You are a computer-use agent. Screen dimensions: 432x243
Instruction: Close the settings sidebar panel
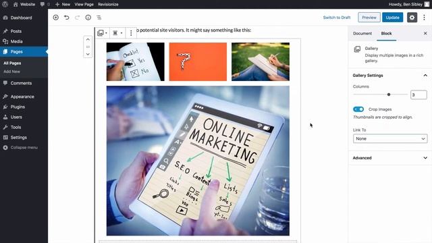coord(425,33)
